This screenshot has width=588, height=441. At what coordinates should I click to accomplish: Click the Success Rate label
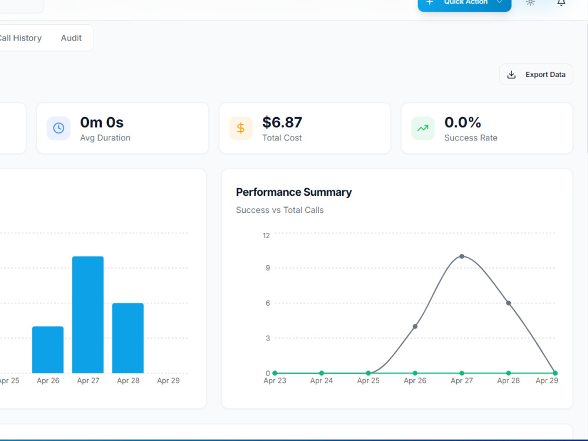[x=470, y=138]
